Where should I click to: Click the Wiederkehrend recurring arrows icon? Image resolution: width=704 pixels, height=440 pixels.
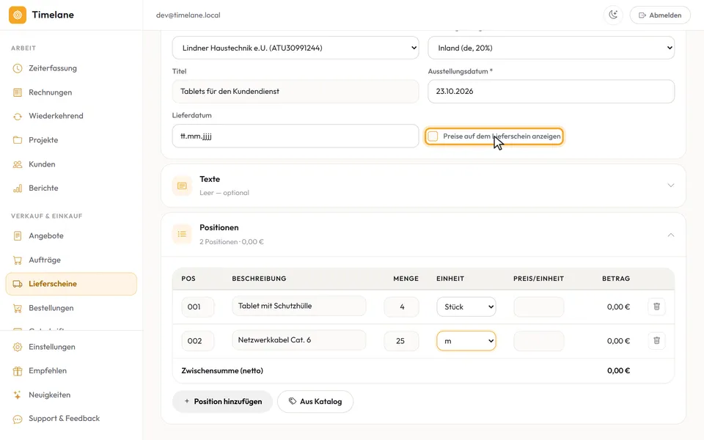pyautogui.click(x=18, y=117)
